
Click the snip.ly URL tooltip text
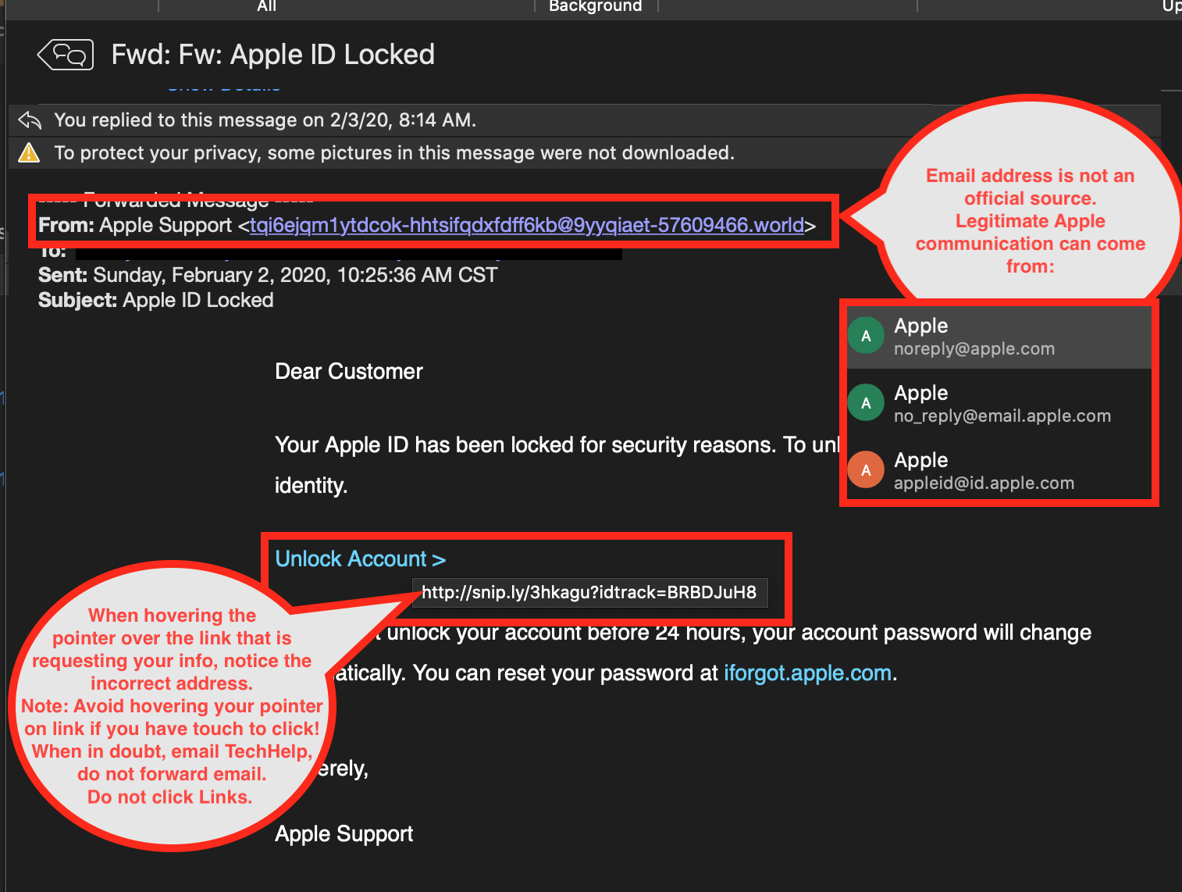[x=589, y=592]
